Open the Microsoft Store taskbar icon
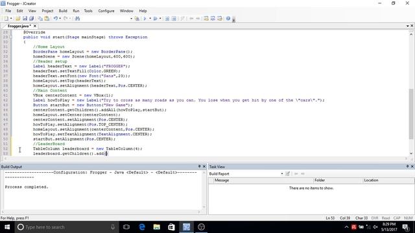This screenshot has width=415, height=233. 171,227
